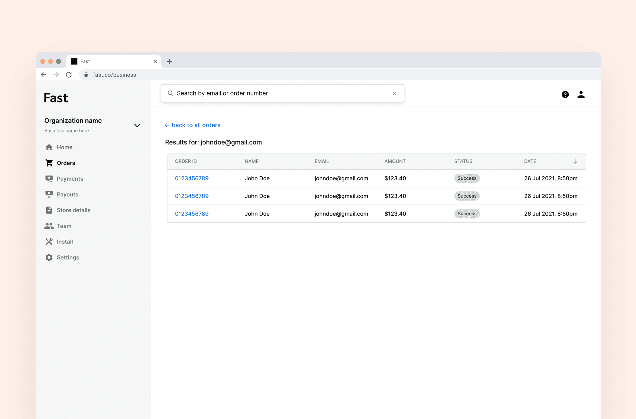Image resolution: width=636 pixels, height=419 pixels.
Task: Open the Payments section in the sidebar
Action: [x=70, y=178]
